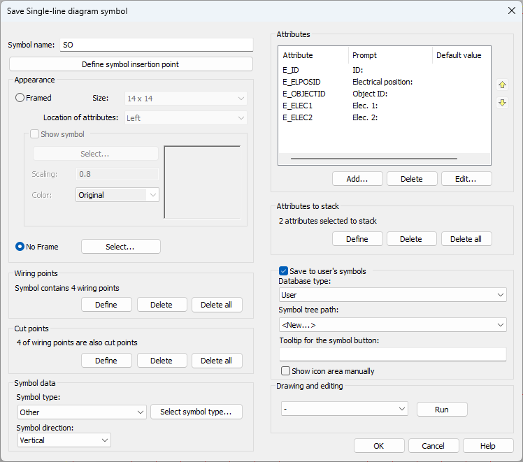Click Define symbol insertion point button
This screenshot has width=523, height=462.
(131, 64)
